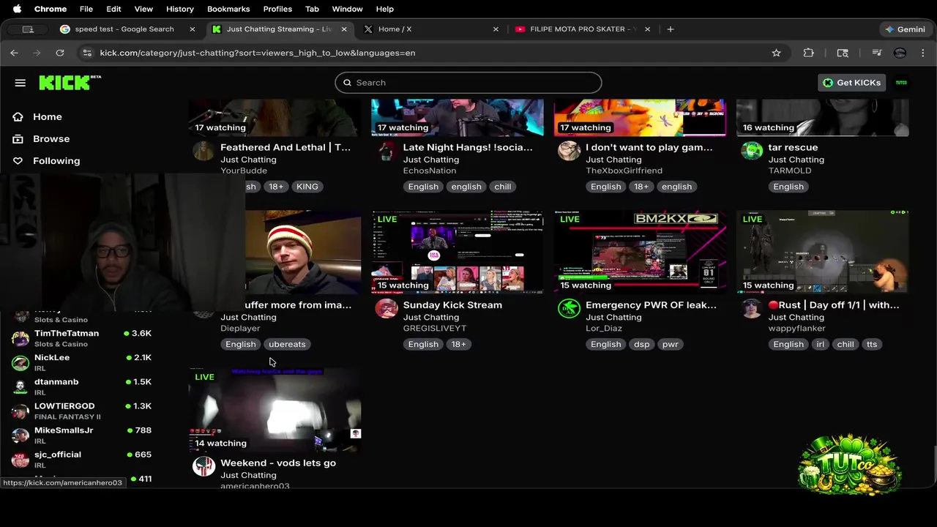Open Chrome three-dot menu

tap(922, 53)
